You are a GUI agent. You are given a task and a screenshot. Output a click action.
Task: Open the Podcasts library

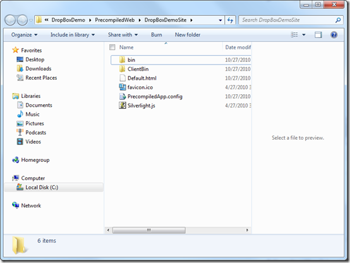tap(36, 133)
